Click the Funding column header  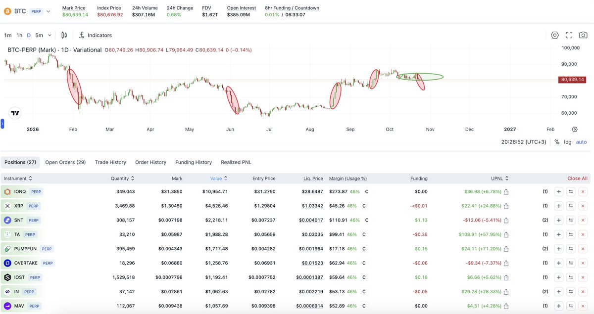coord(419,179)
